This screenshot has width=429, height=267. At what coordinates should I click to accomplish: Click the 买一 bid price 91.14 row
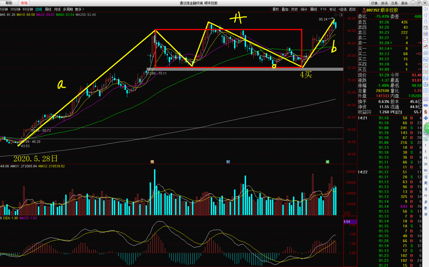[x=390, y=49]
